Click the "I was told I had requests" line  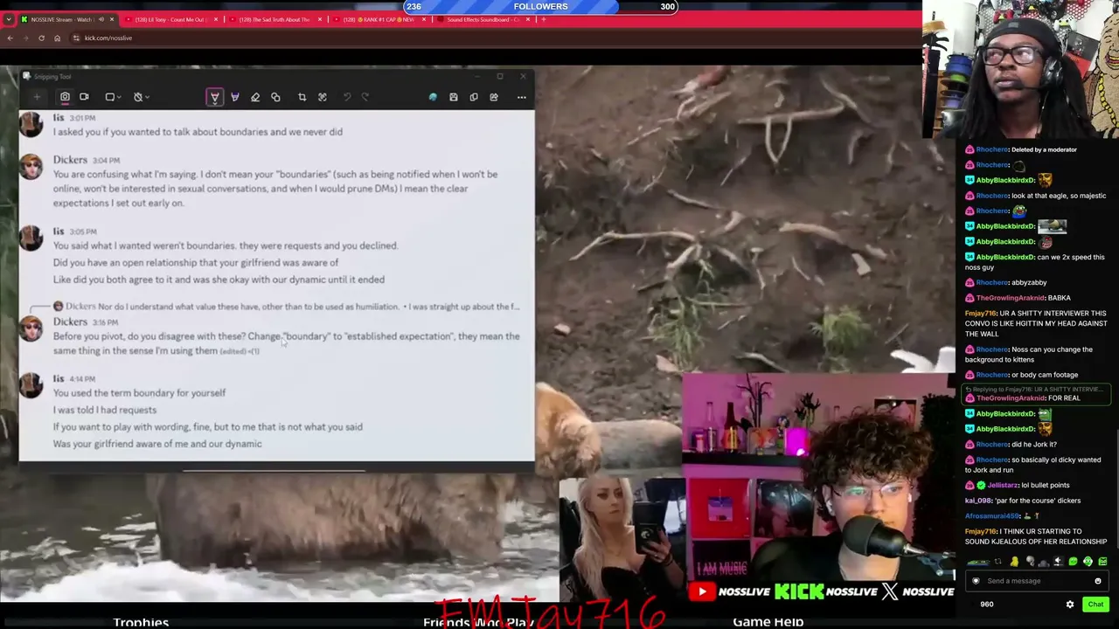tap(105, 410)
